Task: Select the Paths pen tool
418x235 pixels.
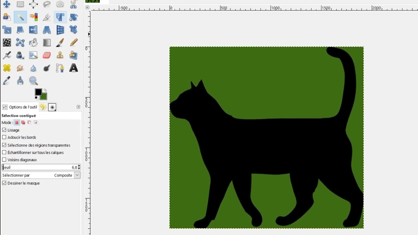Action: pyautogui.click(x=60, y=68)
